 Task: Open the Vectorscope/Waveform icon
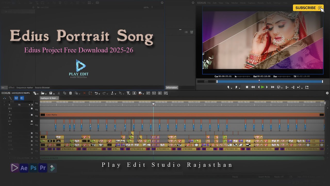pos(160,93)
